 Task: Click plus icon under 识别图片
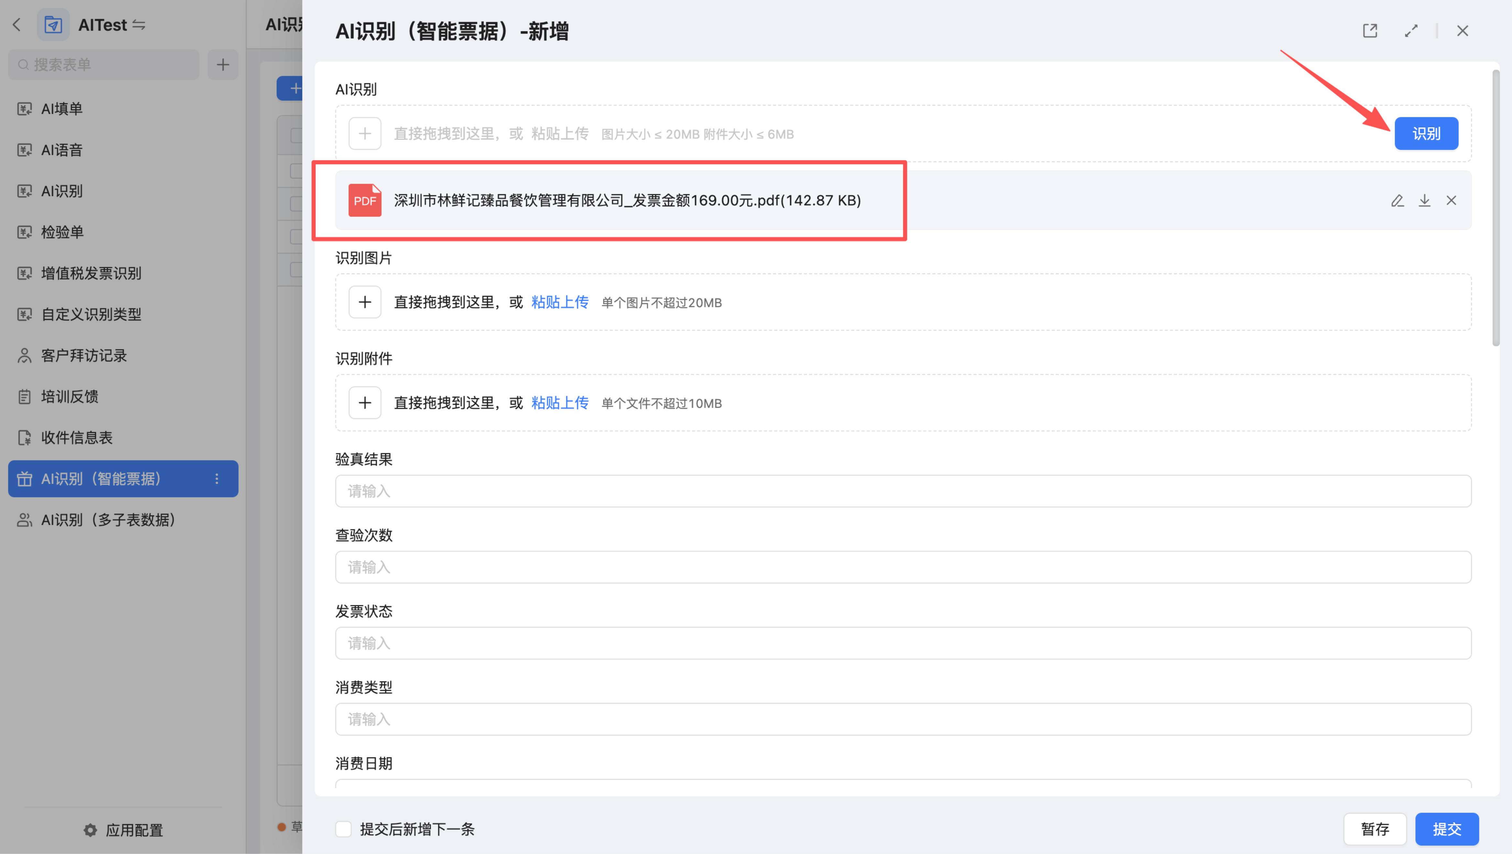pyautogui.click(x=364, y=302)
